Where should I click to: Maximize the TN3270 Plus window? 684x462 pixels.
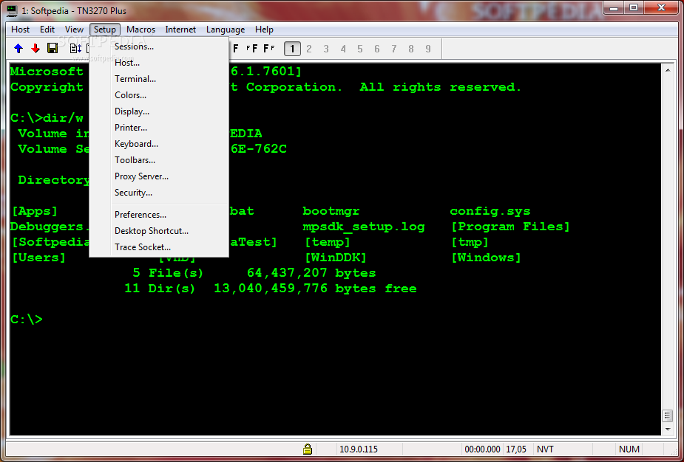coord(634,7)
